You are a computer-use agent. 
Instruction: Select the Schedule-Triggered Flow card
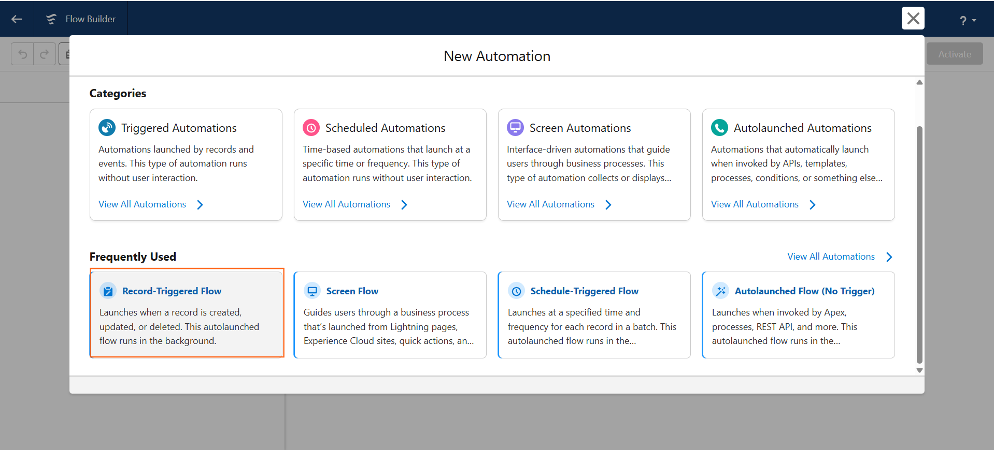click(594, 314)
